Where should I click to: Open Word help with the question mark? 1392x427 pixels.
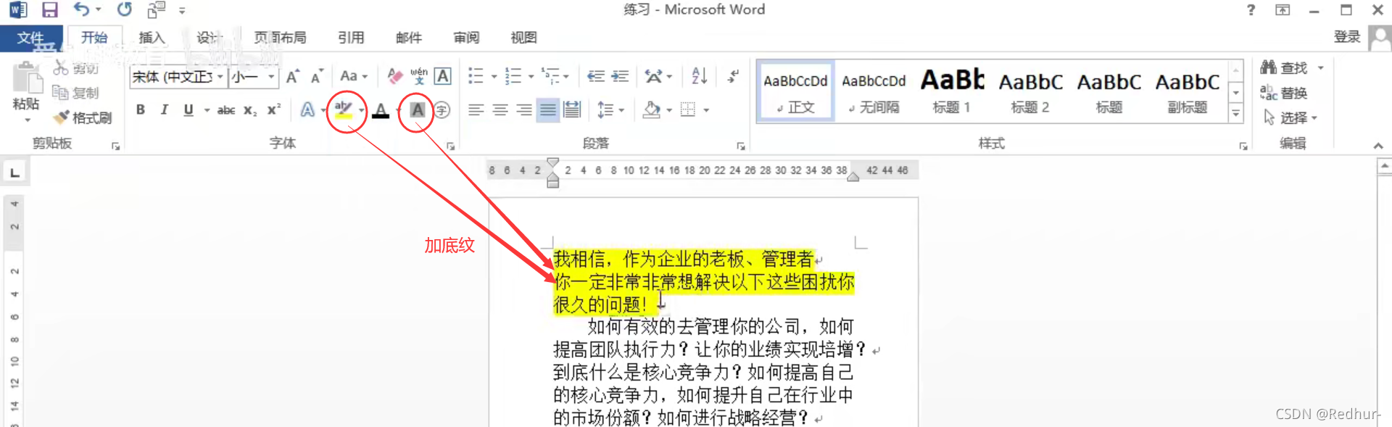pos(1251,10)
